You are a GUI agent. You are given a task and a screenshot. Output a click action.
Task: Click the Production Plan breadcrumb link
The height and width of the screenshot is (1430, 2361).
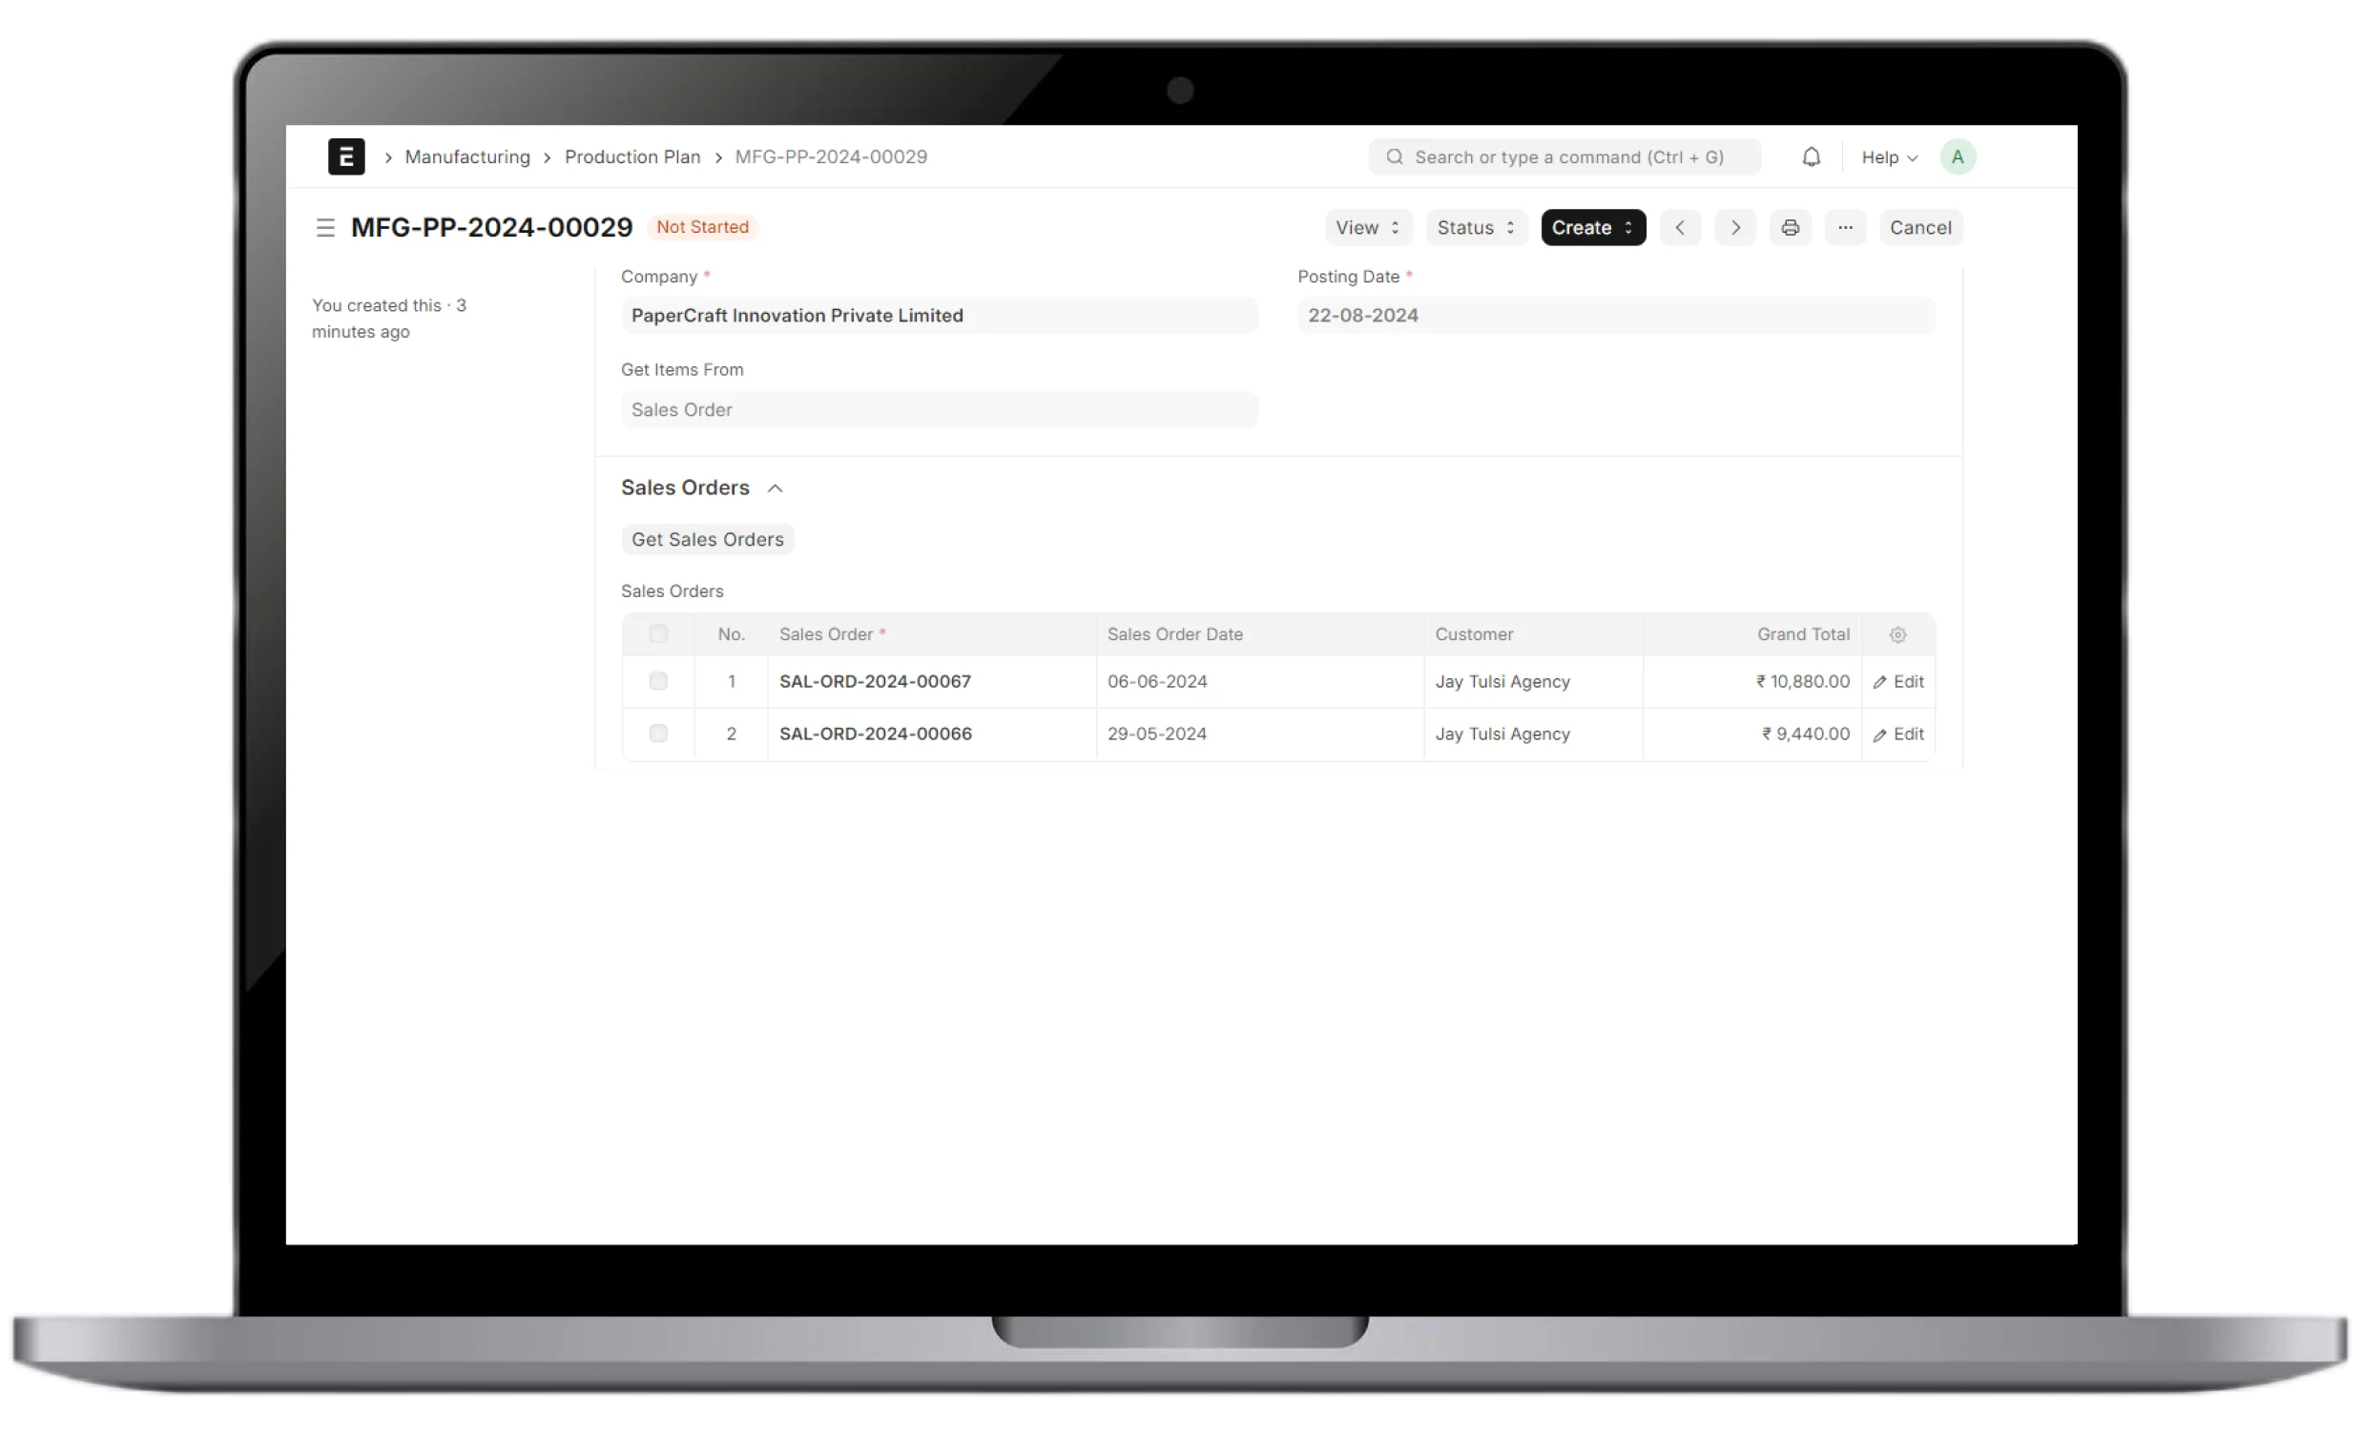coord(632,156)
